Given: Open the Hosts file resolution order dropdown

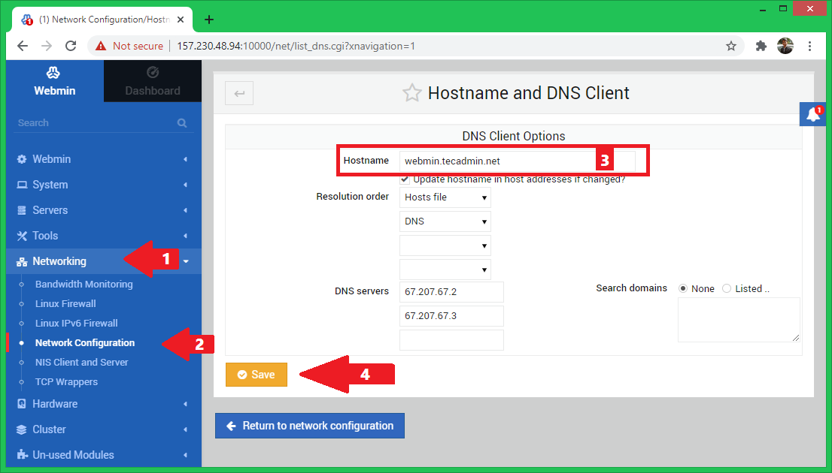Looking at the screenshot, I should [x=445, y=197].
